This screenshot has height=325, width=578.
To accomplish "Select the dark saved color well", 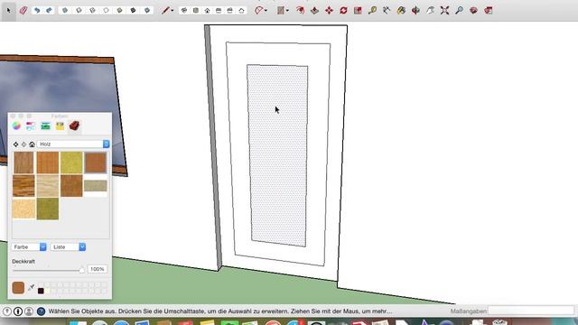I will [x=41, y=291].
